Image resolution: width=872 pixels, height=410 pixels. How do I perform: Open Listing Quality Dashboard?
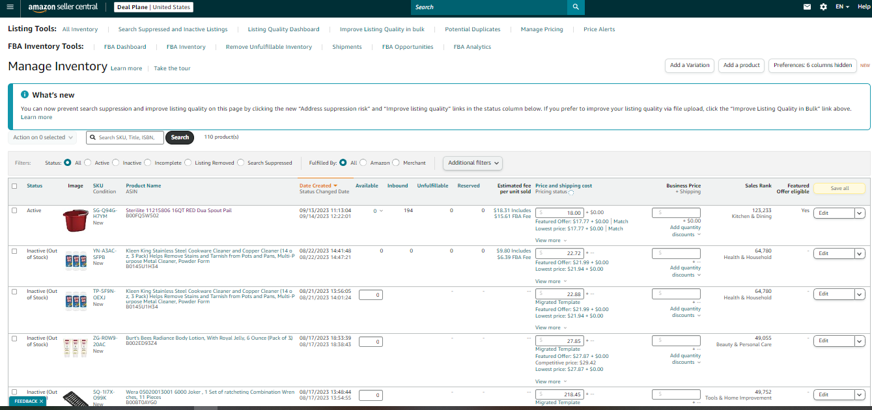[x=283, y=29]
